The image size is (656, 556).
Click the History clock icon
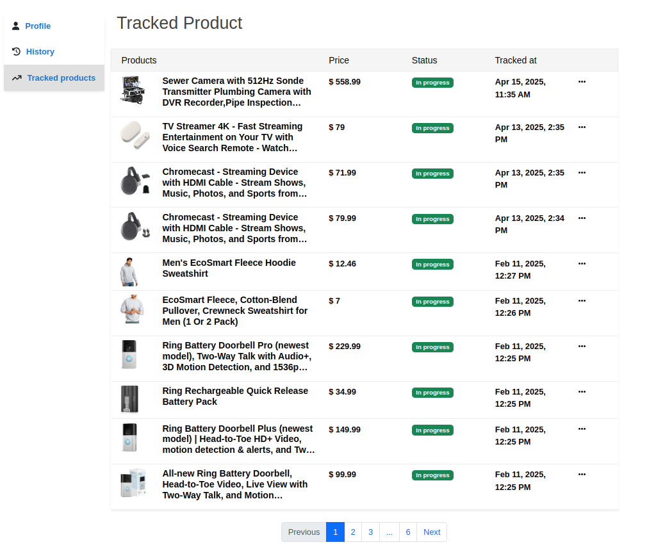(17, 52)
